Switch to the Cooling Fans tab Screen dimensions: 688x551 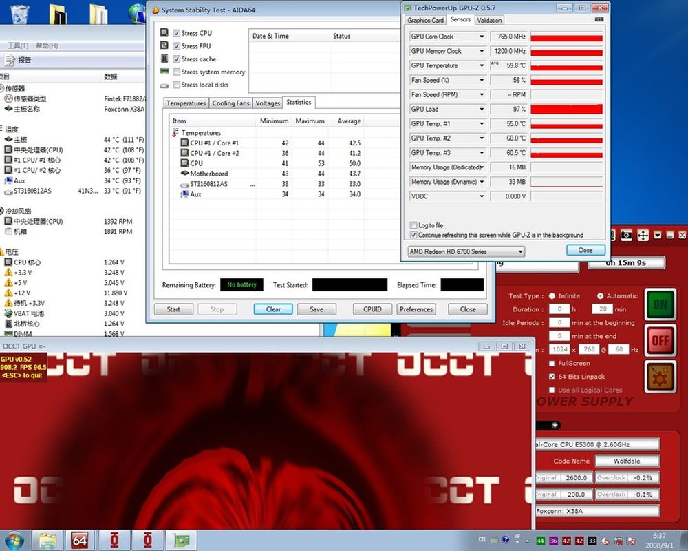click(x=230, y=103)
